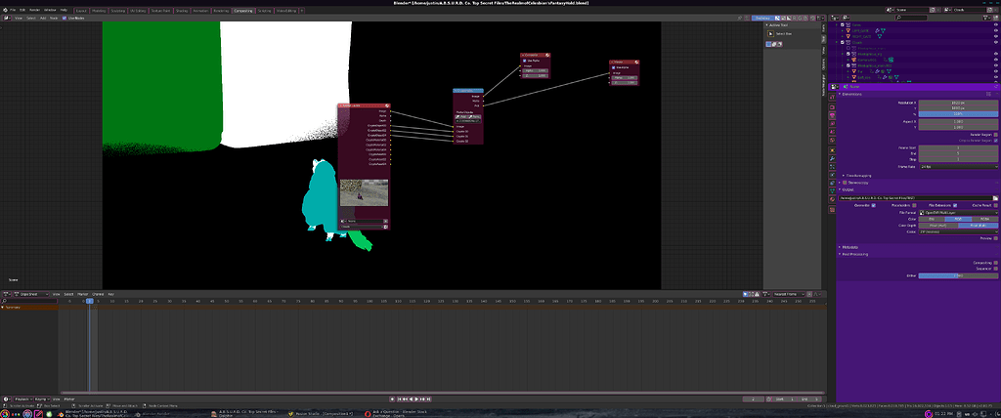Open the Playback popover in timeline footer

click(x=23, y=399)
